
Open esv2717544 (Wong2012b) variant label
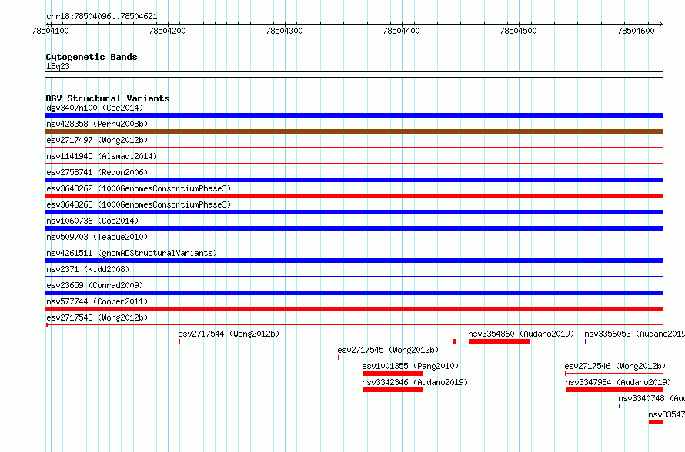pyautogui.click(x=229, y=334)
